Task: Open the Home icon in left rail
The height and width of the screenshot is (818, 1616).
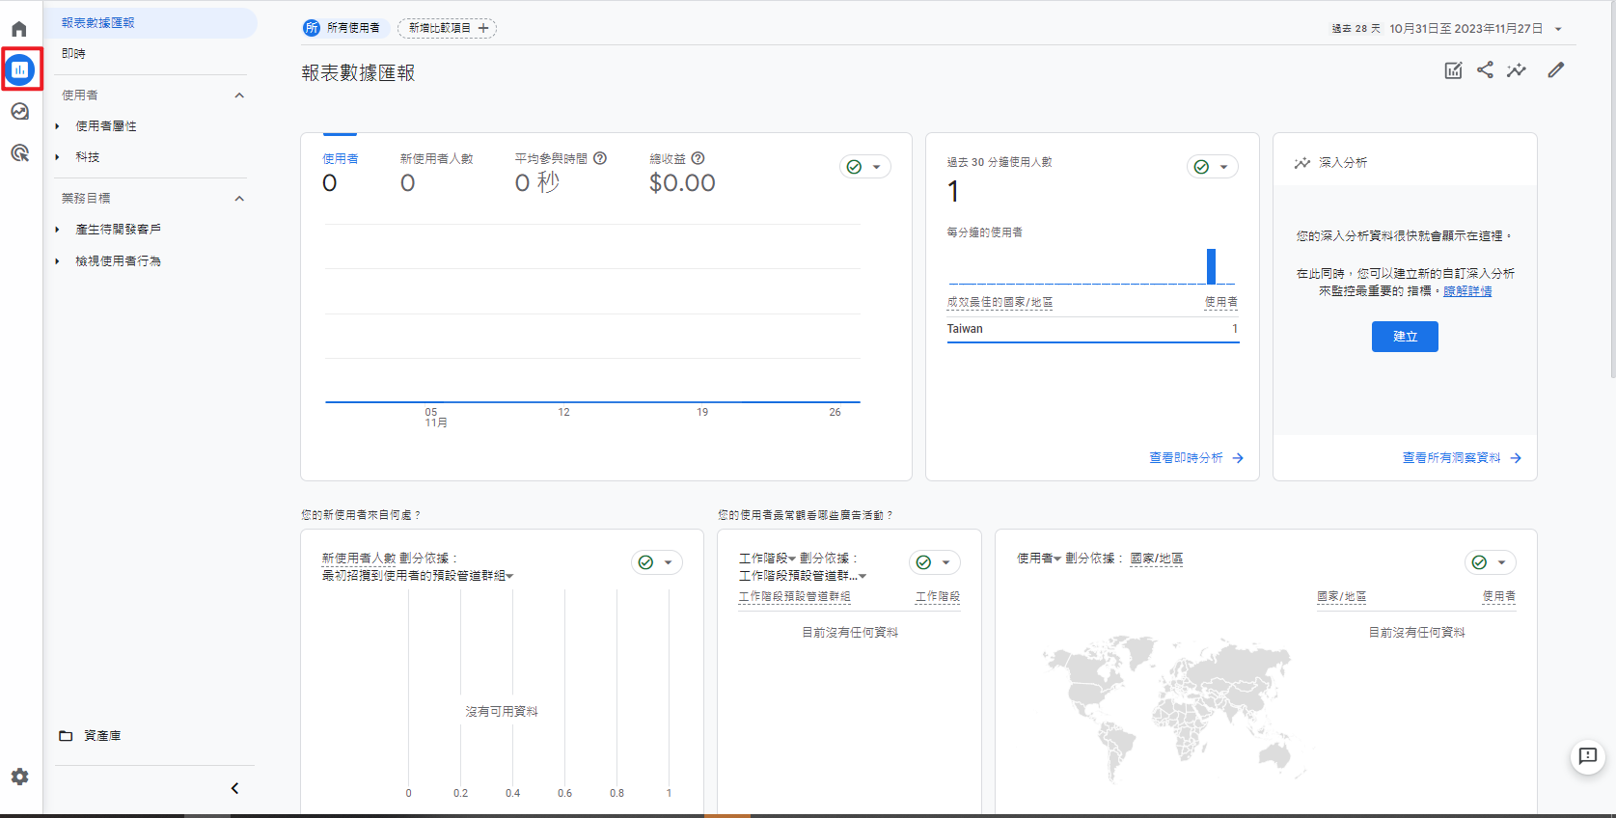Action: pyautogui.click(x=19, y=28)
